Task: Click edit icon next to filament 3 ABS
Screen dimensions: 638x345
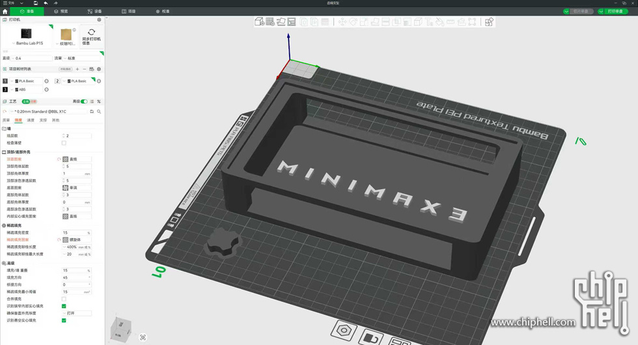Action: (x=46, y=90)
